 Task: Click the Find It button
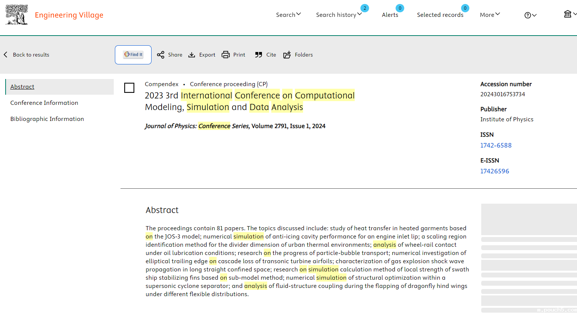pyautogui.click(x=133, y=55)
